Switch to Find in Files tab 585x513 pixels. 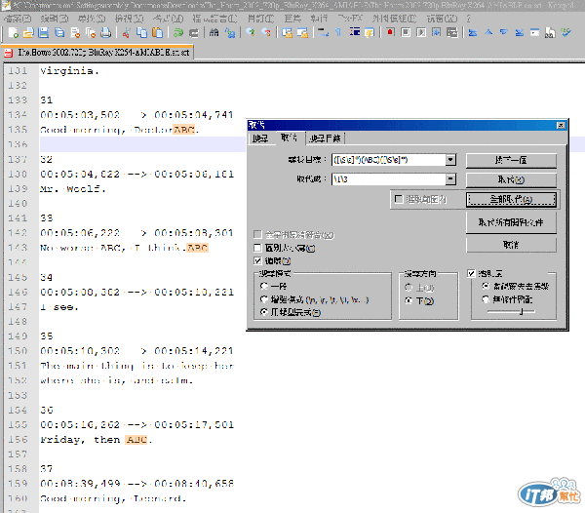click(325, 138)
